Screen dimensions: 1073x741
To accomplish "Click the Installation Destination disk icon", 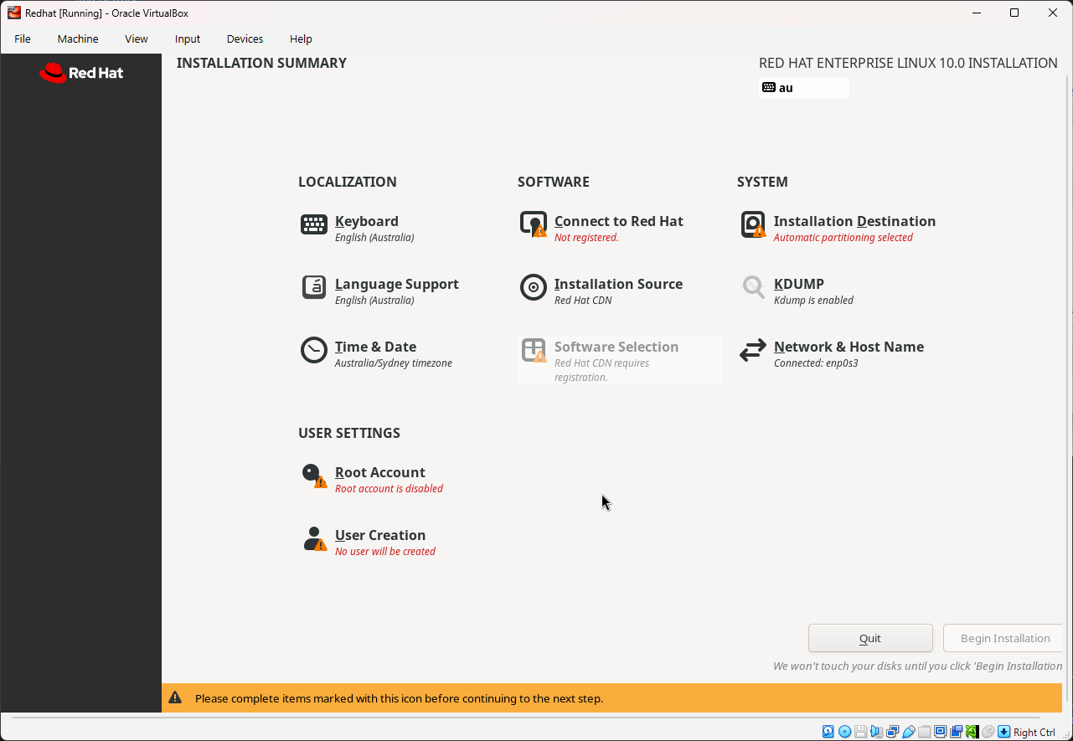I will (753, 224).
